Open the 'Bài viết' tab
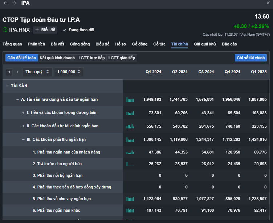 click(57, 44)
